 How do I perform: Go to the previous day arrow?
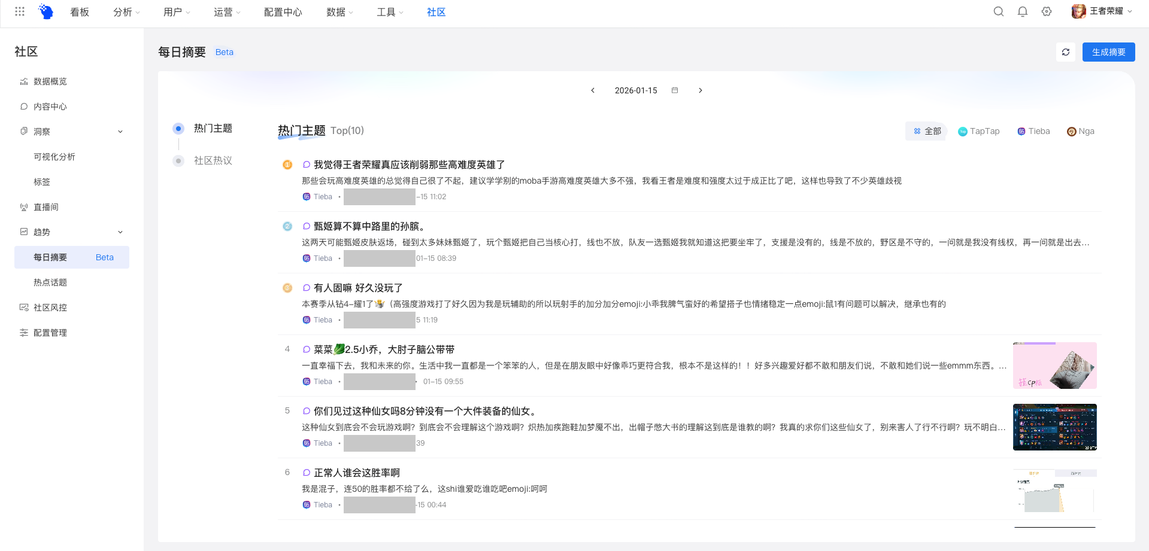593,90
